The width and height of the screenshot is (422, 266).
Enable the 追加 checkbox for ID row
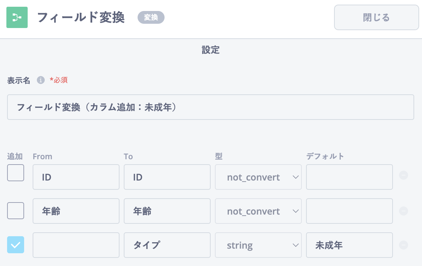[x=16, y=173]
